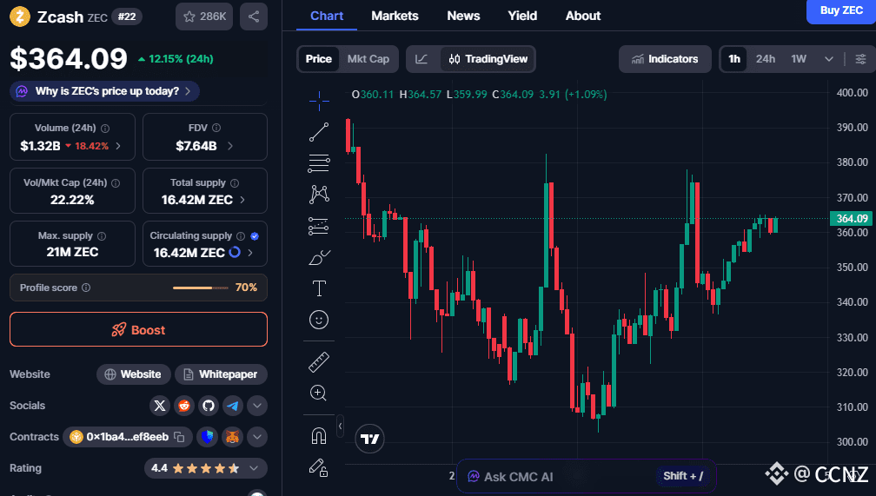Select the XABCD pattern tool
The image size is (876, 496).
[x=319, y=195]
